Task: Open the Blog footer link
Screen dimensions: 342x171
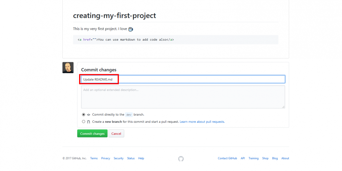Action: (x=275, y=158)
